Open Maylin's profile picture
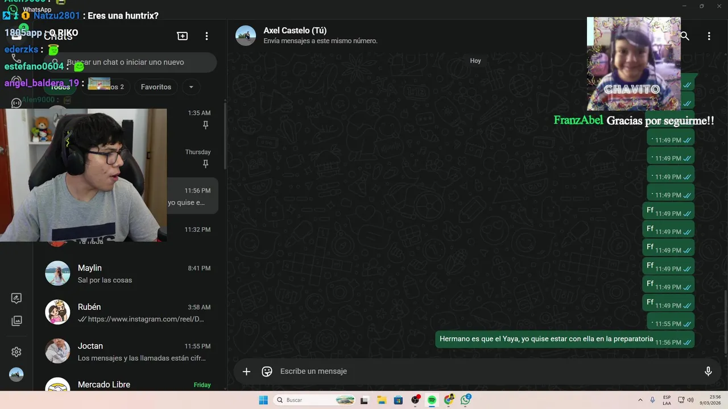The image size is (728, 409). 57,274
